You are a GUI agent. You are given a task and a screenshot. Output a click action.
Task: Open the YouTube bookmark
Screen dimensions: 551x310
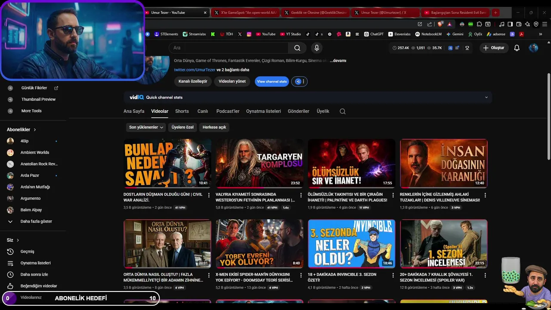tap(266, 34)
